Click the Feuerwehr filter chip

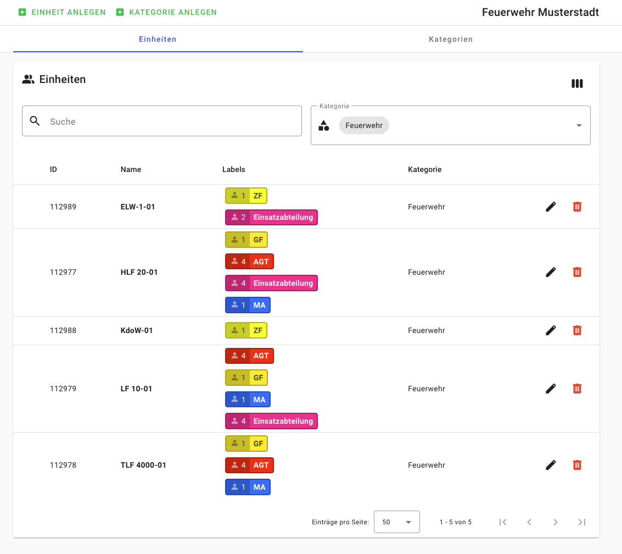pos(364,125)
